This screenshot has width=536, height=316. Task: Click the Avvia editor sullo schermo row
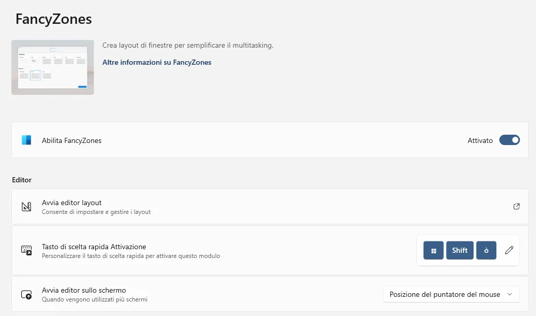click(270, 294)
